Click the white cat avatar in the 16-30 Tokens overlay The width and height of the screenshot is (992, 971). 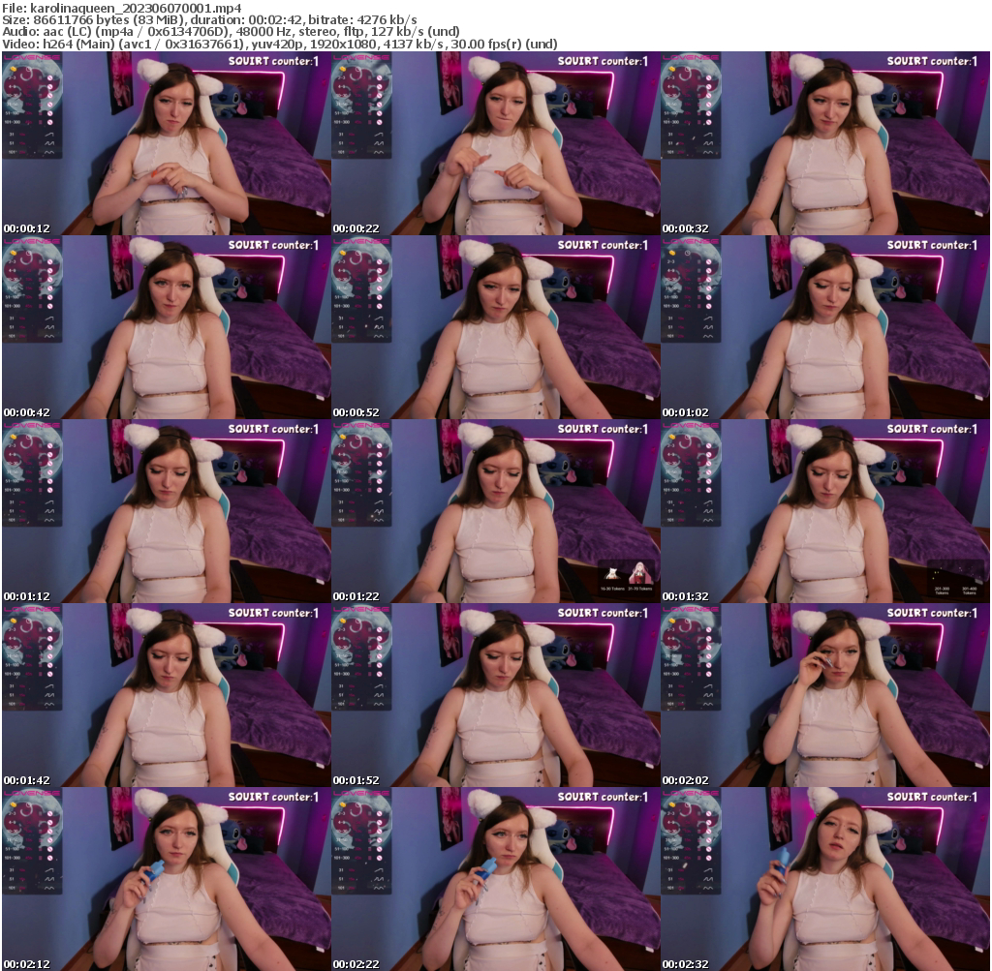click(x=613, y=573)
